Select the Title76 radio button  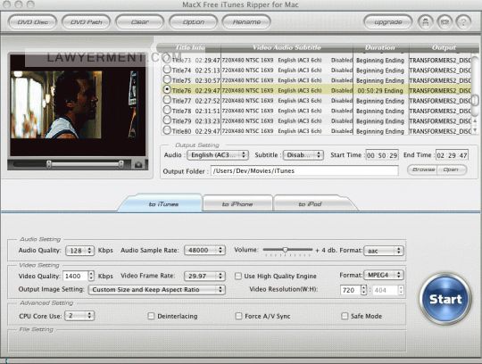tap(167, 90)
